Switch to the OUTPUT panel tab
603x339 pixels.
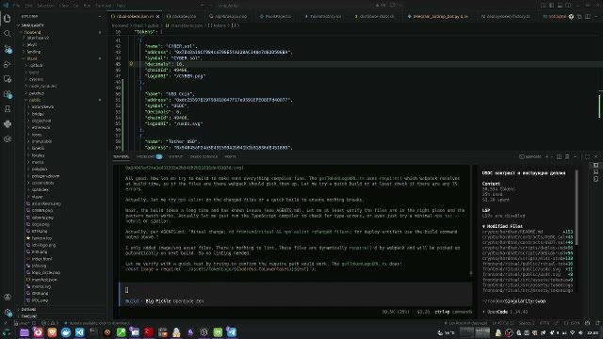[176, 157]
